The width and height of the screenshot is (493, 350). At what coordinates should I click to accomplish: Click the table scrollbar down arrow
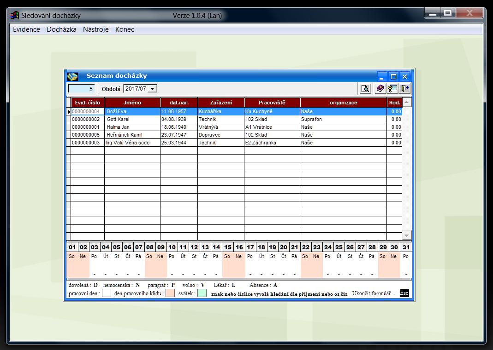(x=406, y=235)
